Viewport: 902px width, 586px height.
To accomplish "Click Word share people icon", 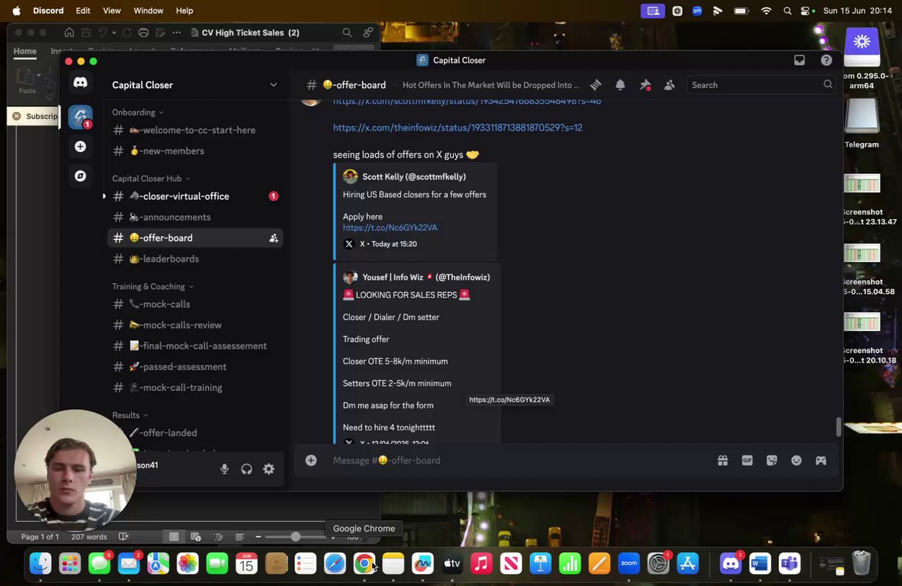I will [368, 32].
